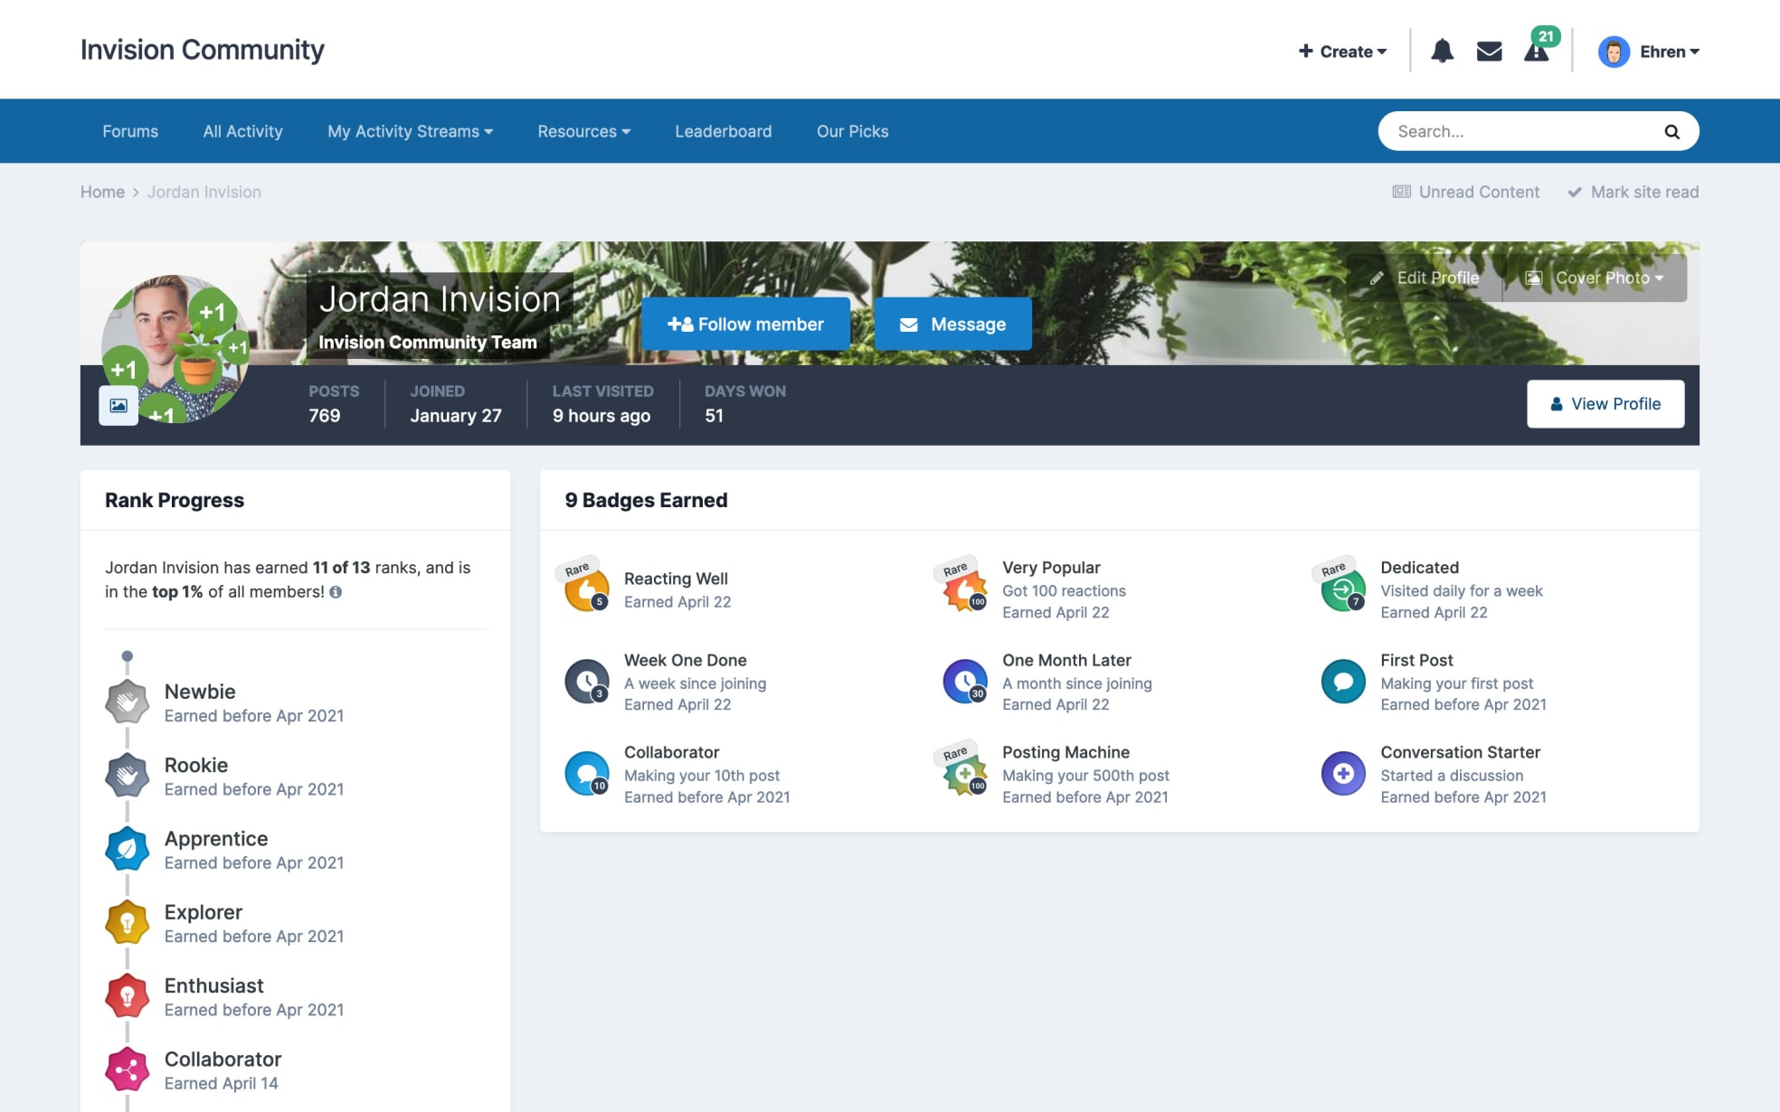
Task: Click the Very Popular badge title
Action: click(x=1051, y=568)
